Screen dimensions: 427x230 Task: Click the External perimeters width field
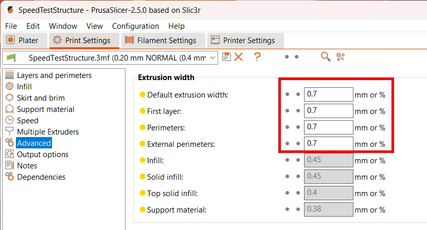click(x=328, y=144)
